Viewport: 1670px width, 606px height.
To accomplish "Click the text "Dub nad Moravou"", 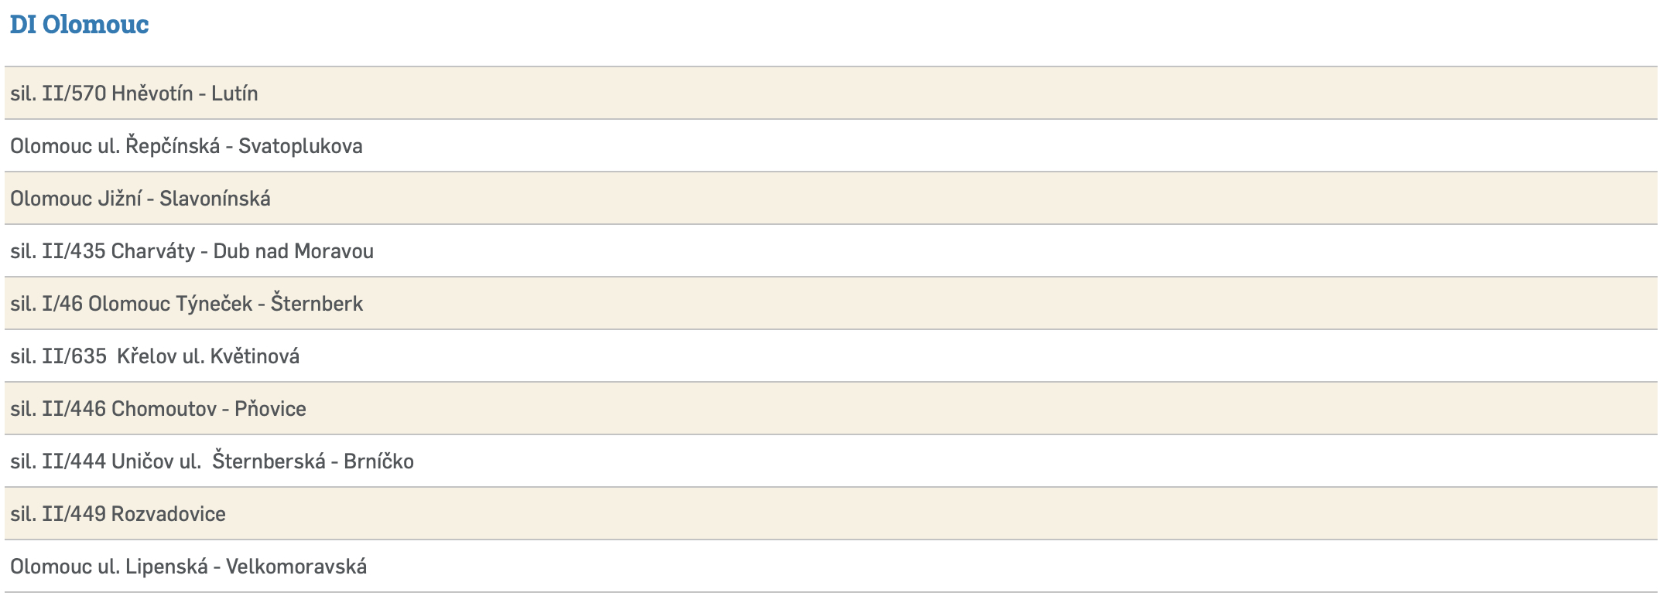I will point(293,251).
